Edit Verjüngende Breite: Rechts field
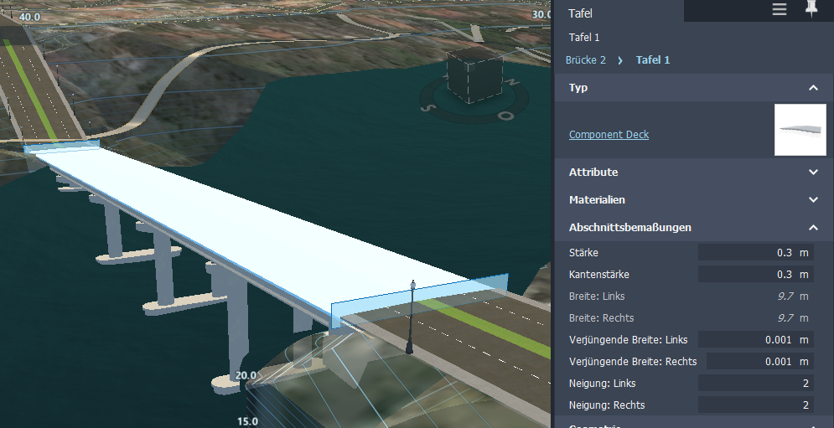Screen dimensions: 834x428 759,362
